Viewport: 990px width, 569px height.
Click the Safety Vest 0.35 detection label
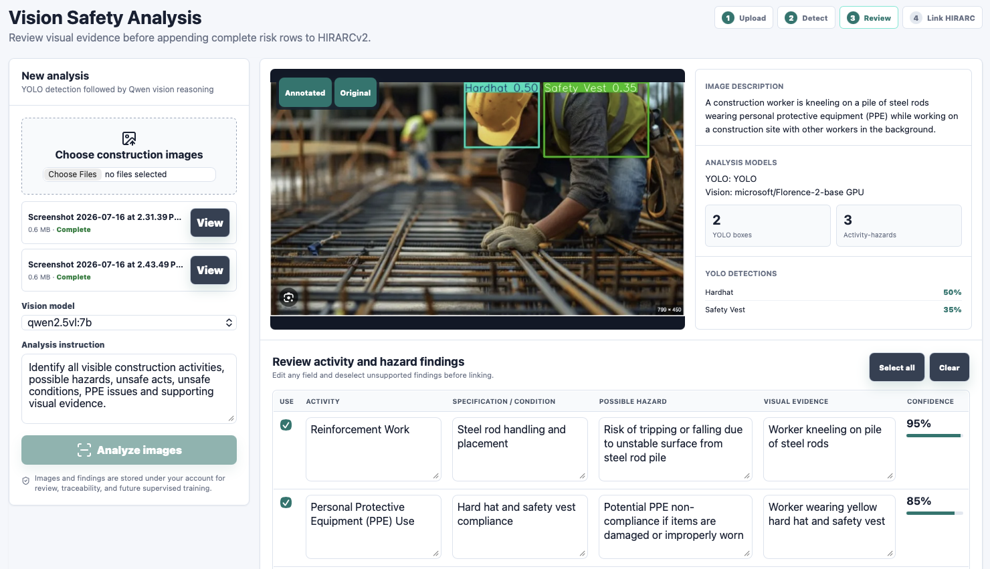point(591,88)
